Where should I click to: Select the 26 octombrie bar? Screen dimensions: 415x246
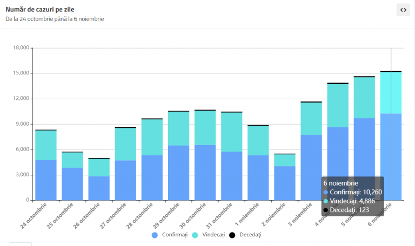99,179
